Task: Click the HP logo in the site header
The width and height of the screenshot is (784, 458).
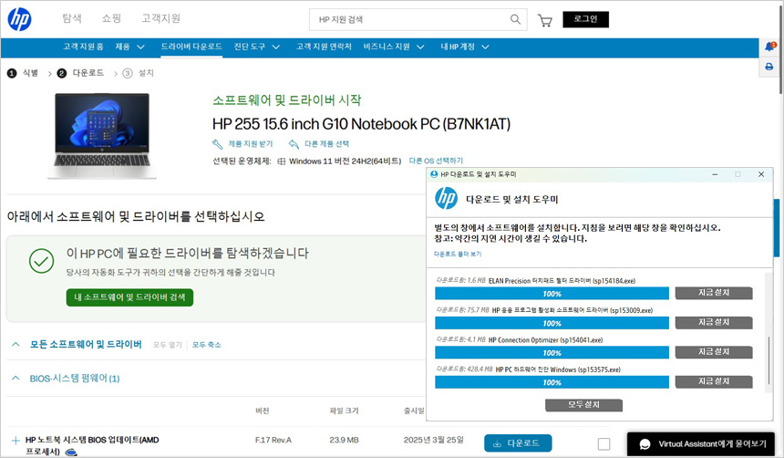Action: pyautogui.click(x=20, y=19)
